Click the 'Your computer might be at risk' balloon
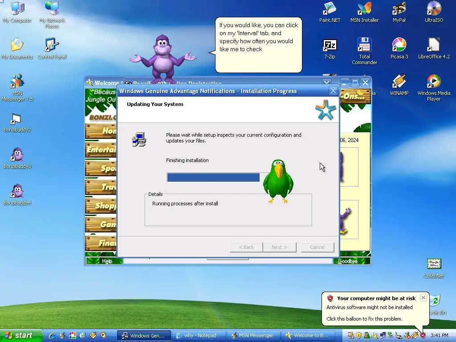This screenshot has width=456, height=342. (x=375, y=309)
